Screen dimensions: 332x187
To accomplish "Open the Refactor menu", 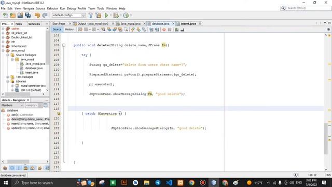I will point(52,8).
